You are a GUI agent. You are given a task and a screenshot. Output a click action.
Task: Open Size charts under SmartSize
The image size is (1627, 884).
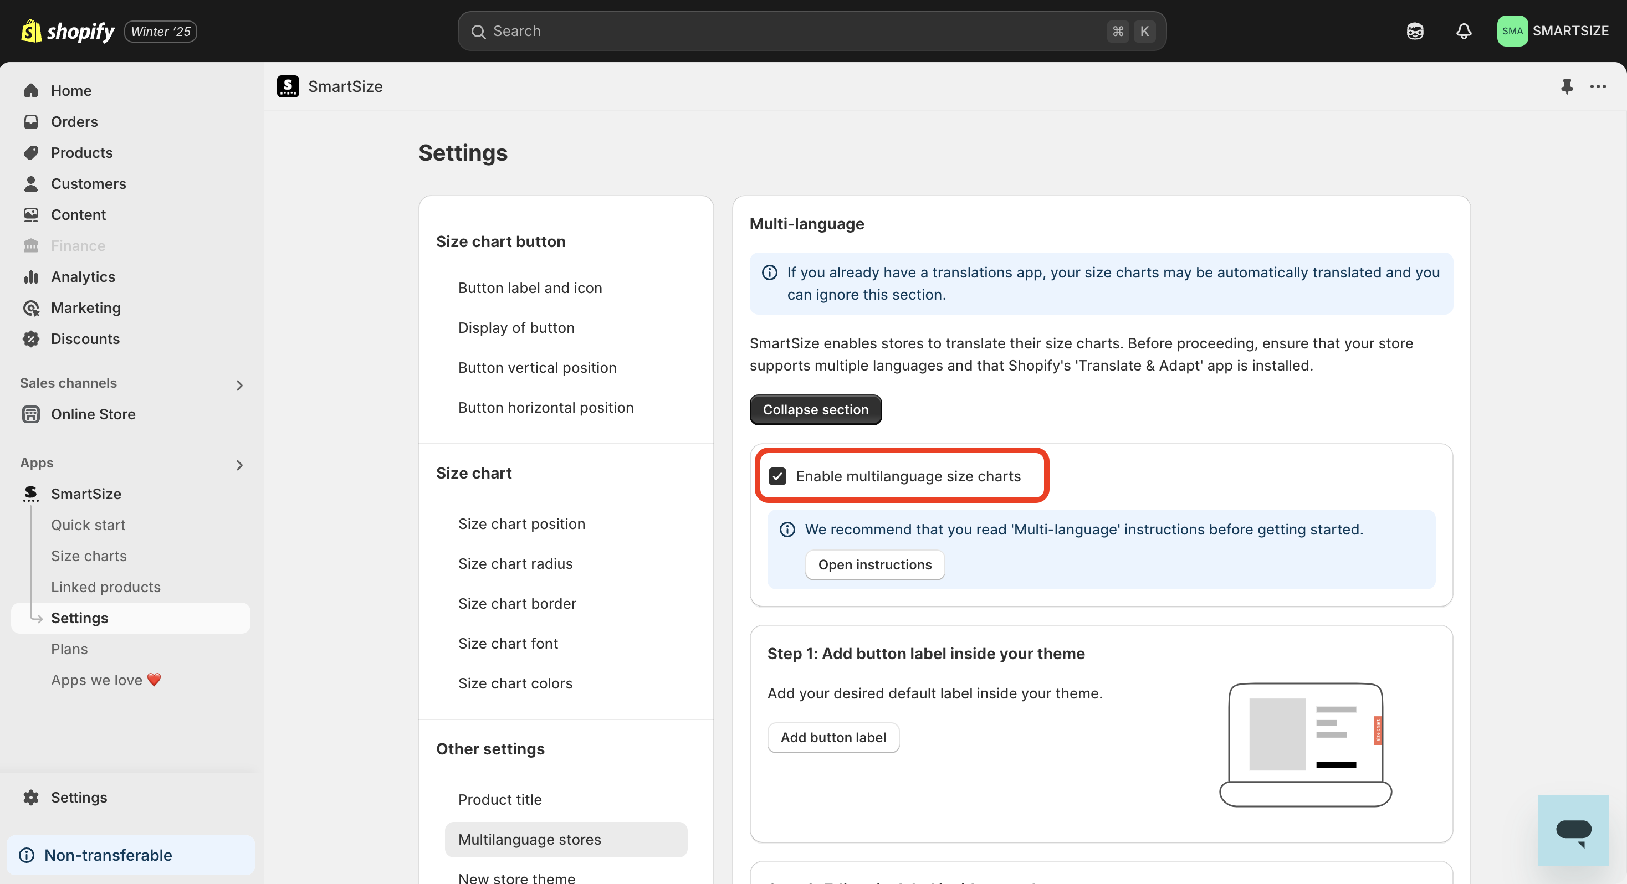89,555
